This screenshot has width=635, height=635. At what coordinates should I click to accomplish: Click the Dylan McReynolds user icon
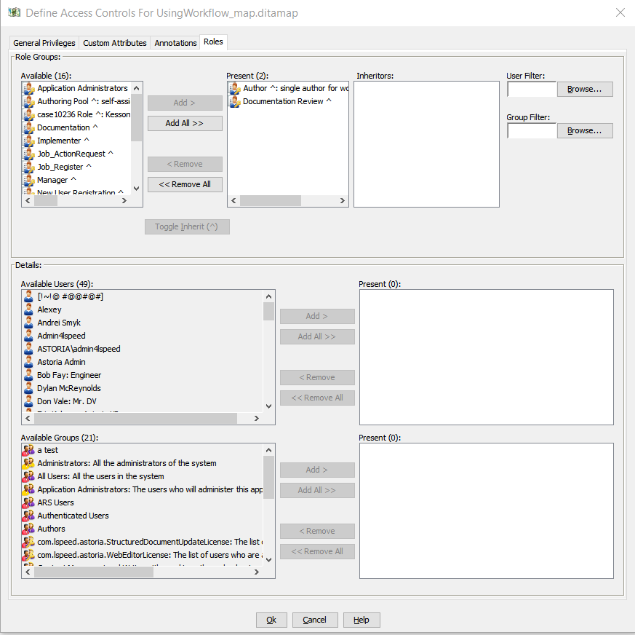coord(29,388)
